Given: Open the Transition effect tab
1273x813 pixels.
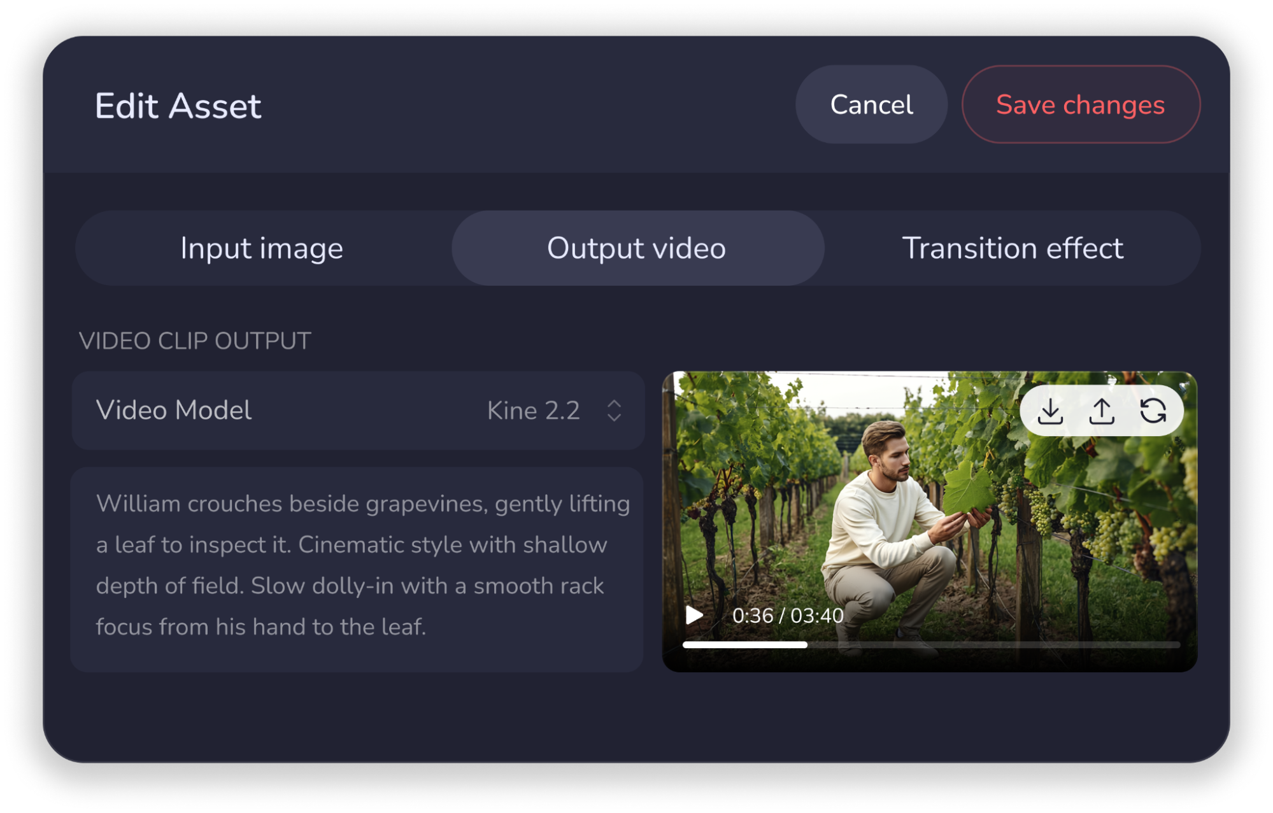Looking at the screenshot, I should (x=1015, y=248).
